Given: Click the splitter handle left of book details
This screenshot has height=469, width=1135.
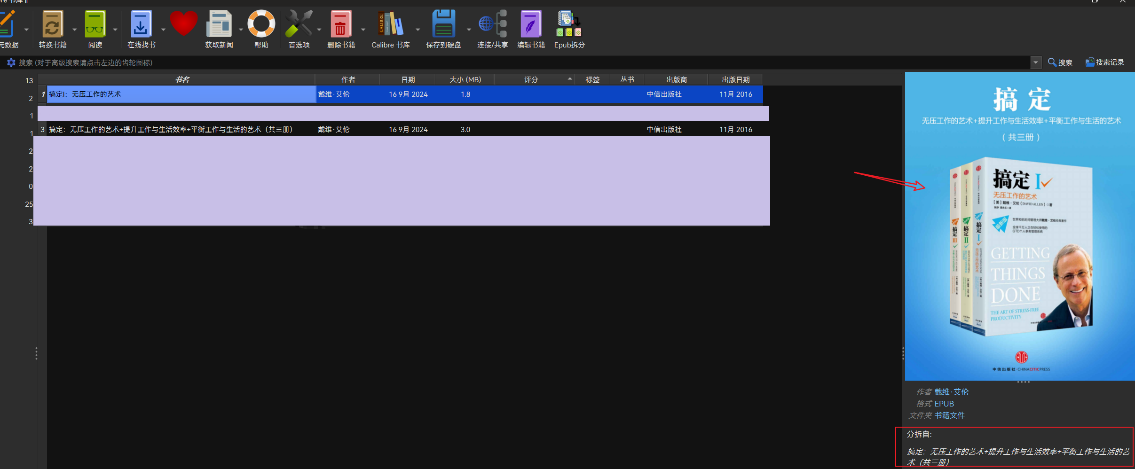Looking at the screenshot, I should coord(903,353).
